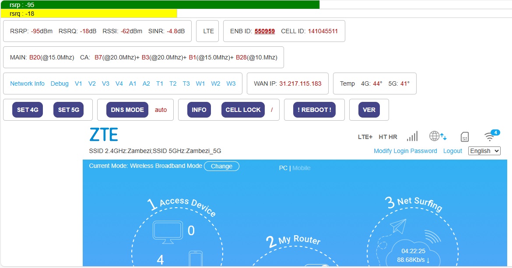Select the V3 link

tap(105, 84)
